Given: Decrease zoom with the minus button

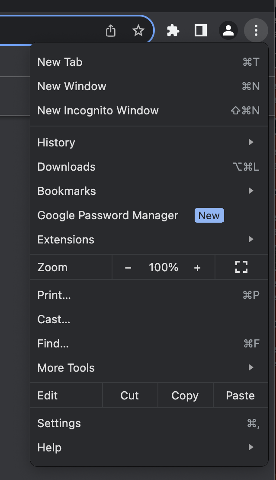Looking at the screenshot, I should [128, 268].
